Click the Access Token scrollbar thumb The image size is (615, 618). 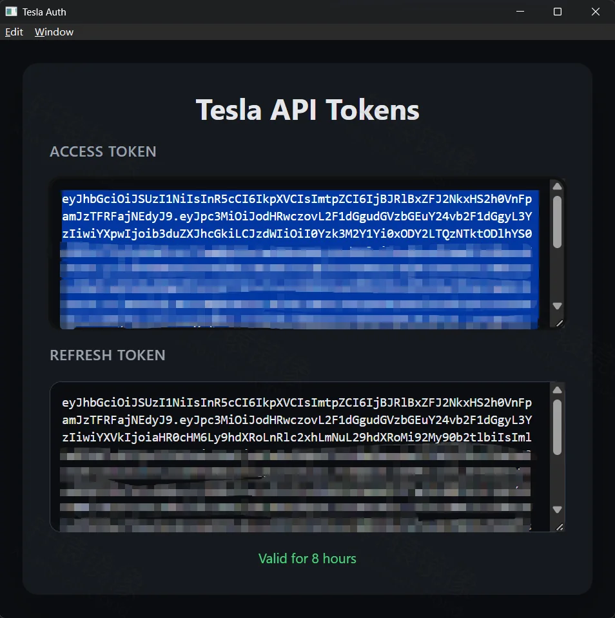pos(557,222)
